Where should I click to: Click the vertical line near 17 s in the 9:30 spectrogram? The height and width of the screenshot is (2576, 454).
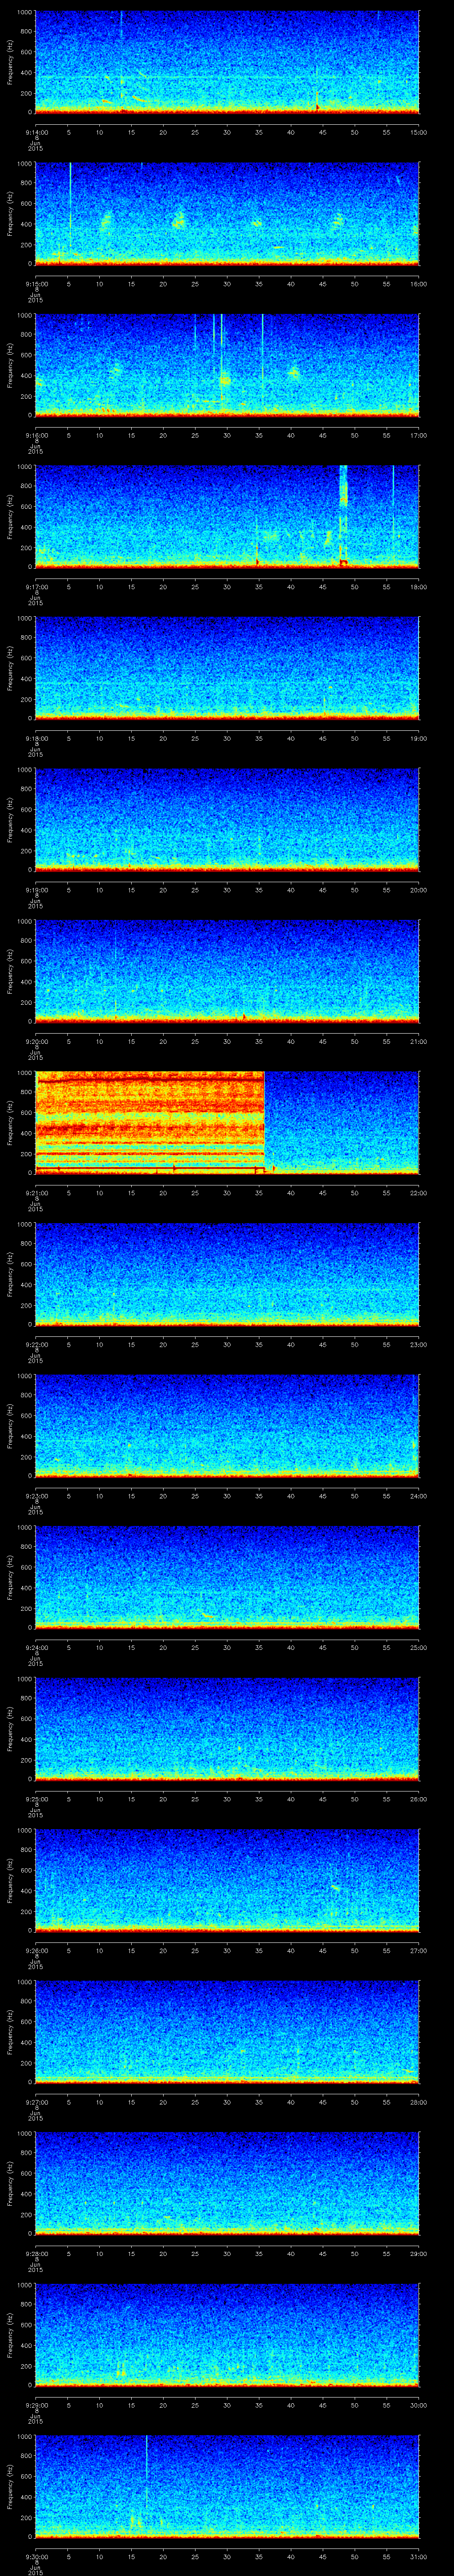[x=147, y=2480]
